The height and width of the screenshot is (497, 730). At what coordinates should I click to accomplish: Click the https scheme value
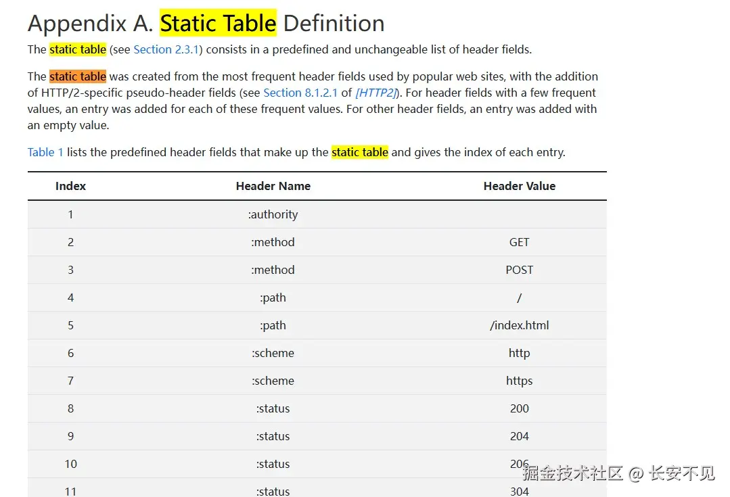click(519, 381)
